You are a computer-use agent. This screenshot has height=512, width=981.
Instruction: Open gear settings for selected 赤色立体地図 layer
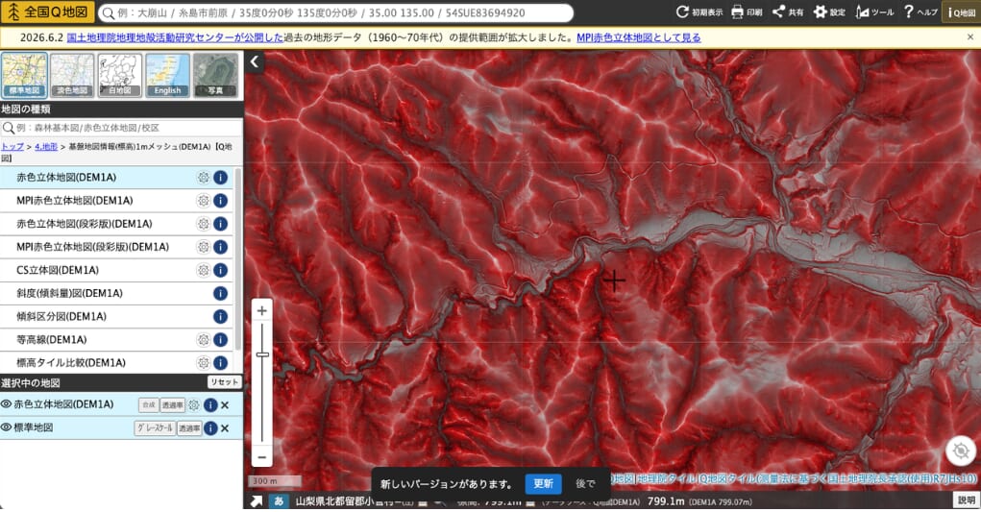(194, 405)
